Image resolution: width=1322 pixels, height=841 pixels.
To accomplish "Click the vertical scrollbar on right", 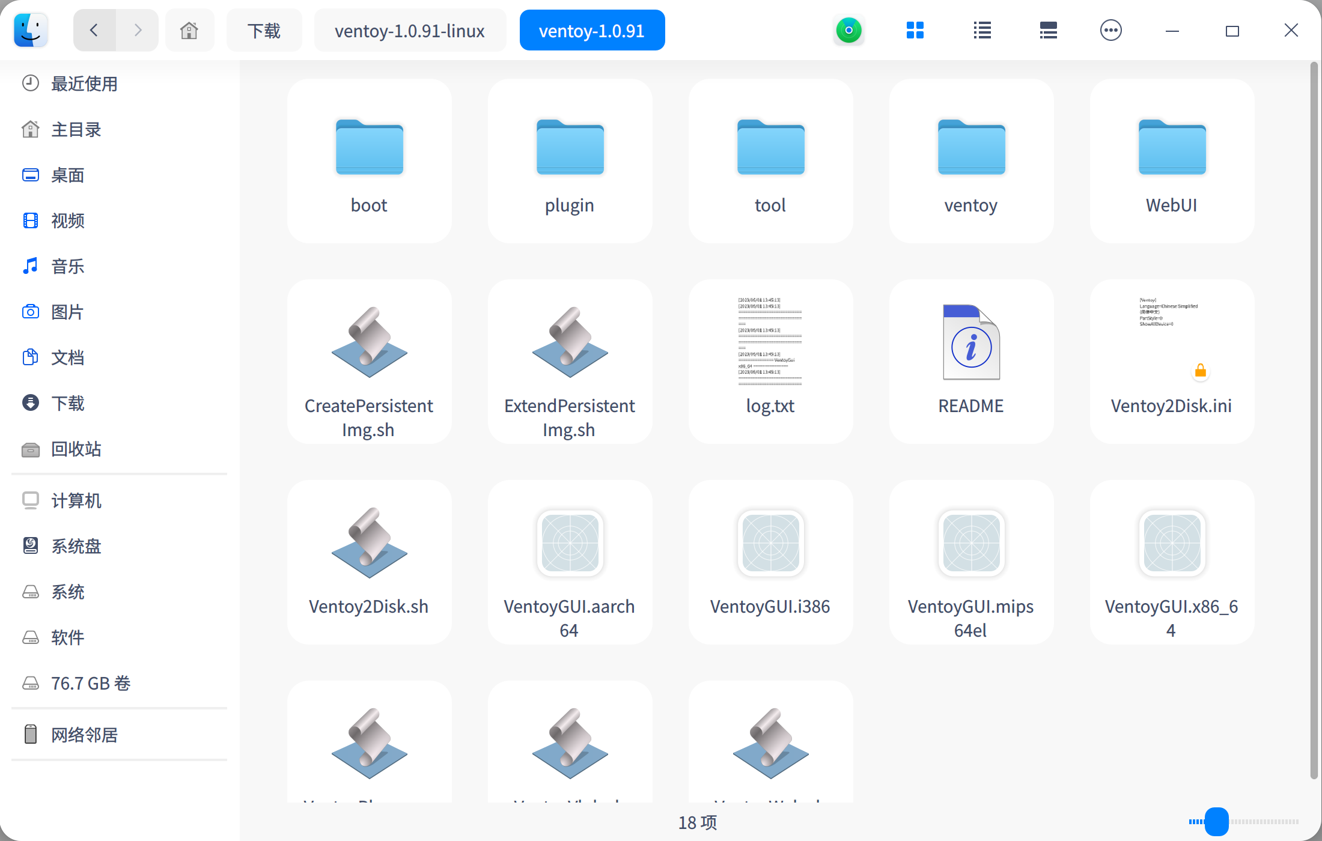I will click(x=1314, y=421).
